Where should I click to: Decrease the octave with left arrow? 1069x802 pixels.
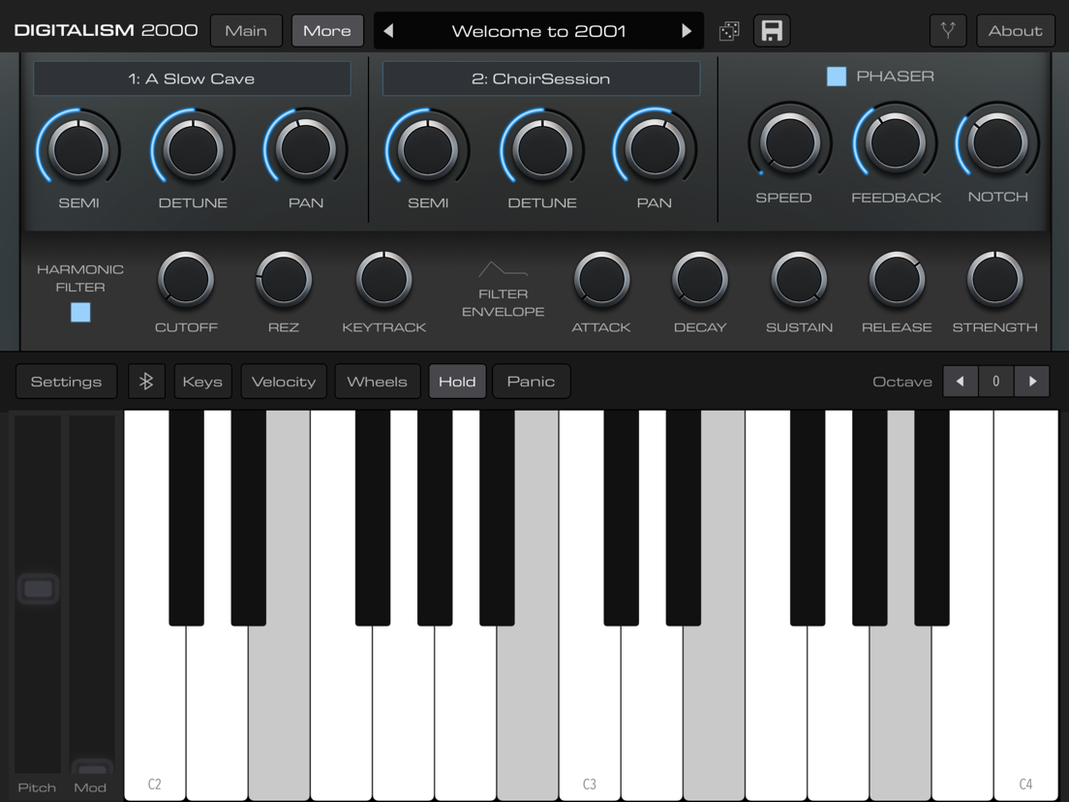click(x=960, y=382)
